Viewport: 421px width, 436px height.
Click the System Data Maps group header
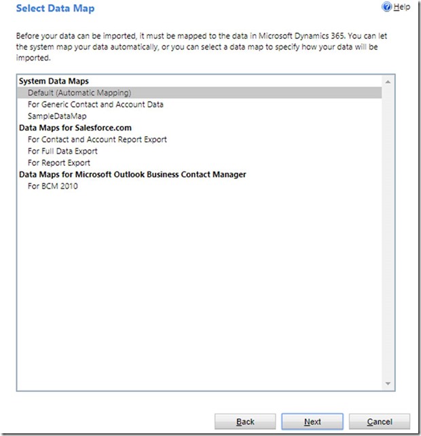pos(54,81)
